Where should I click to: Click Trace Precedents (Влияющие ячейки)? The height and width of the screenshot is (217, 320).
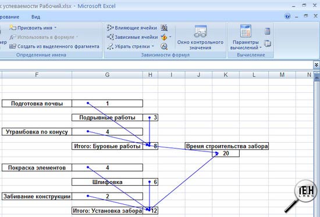pyautogui.click(x=132, y=28)
